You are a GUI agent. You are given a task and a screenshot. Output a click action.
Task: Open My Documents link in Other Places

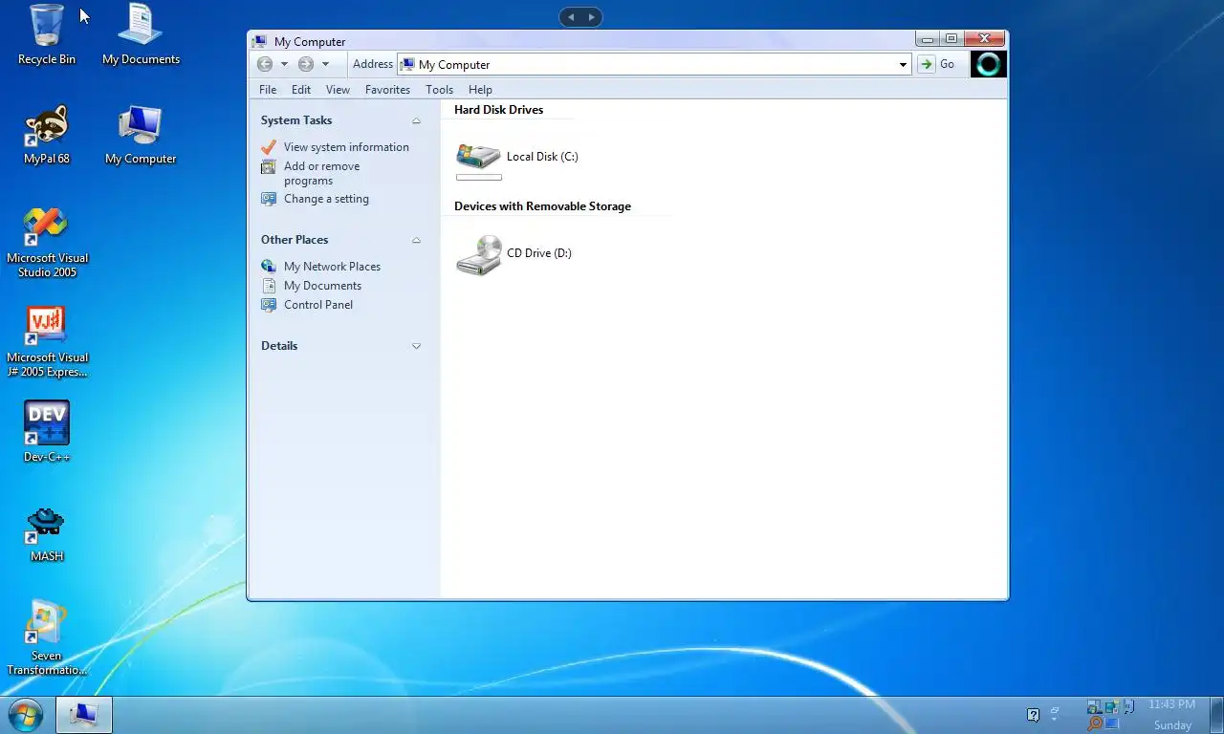[322, 286]
